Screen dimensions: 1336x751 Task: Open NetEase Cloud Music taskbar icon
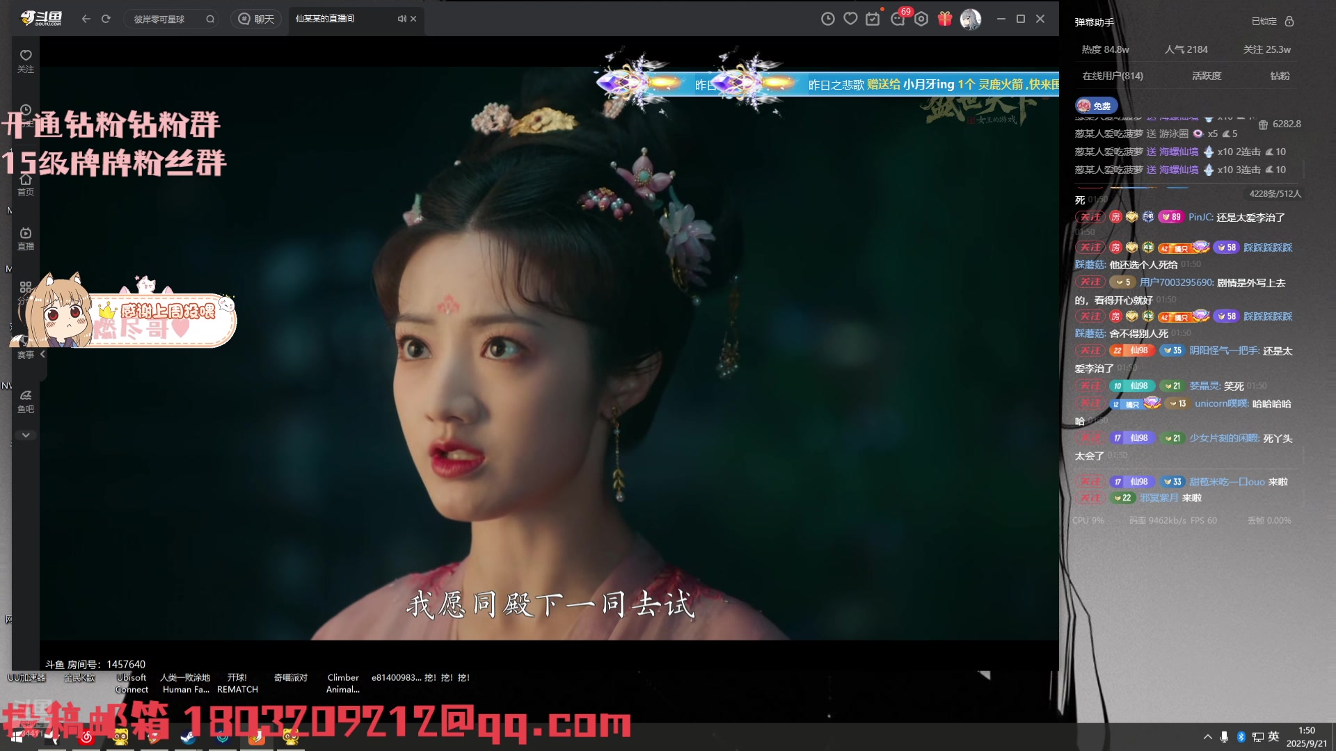pos(86,737)
